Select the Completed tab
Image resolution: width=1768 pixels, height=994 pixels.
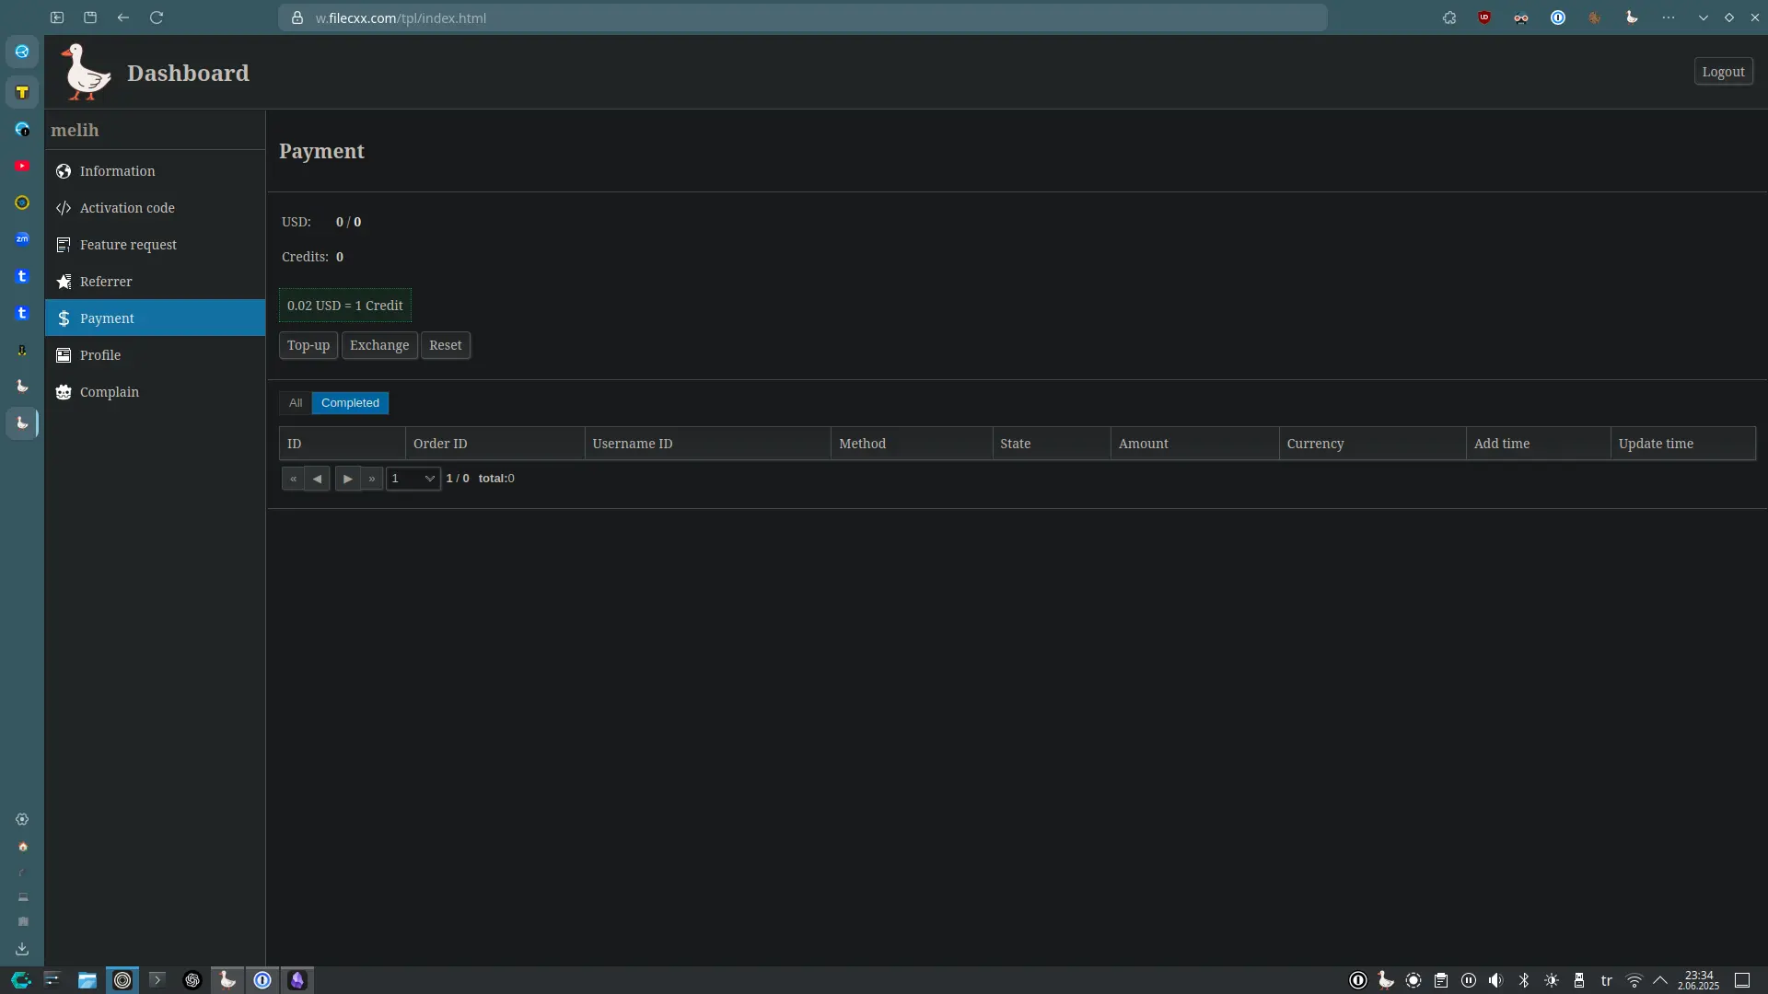[350, 403]
